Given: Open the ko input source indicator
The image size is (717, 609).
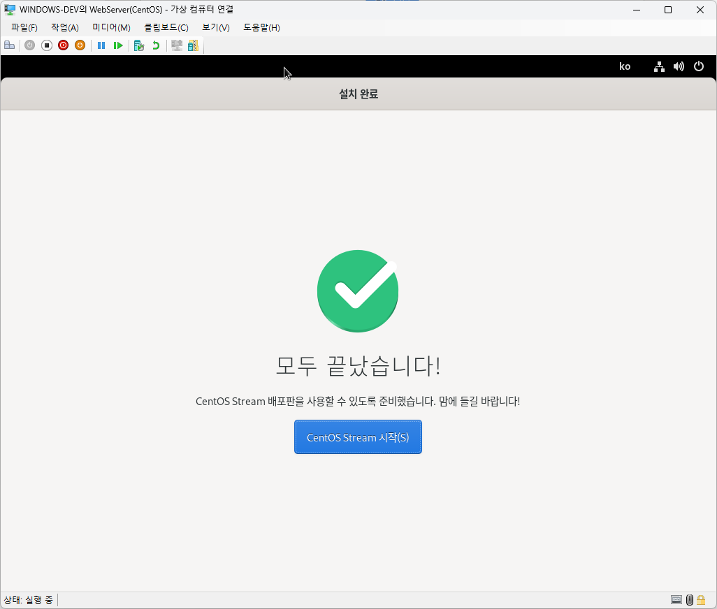Looking at the screenshot, I should [x=625, y=66].
